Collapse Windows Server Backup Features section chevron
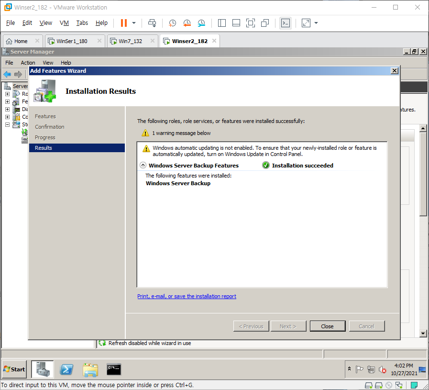The width and height of the screenshot is (429, 390). pos(143,165)
